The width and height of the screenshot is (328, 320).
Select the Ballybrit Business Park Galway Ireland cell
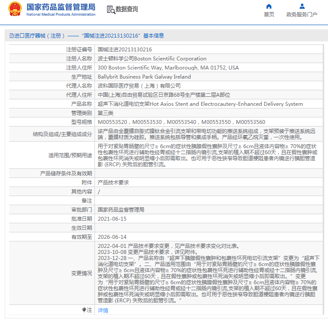(x=144, y=77)
